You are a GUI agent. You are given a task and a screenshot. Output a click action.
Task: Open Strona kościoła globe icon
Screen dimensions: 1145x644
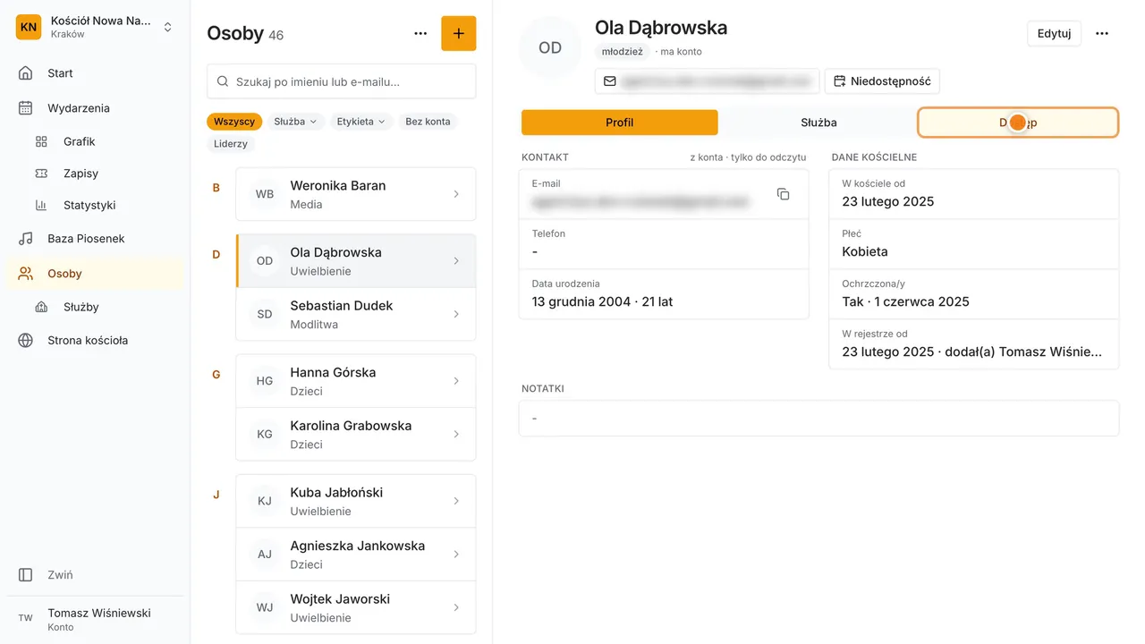click(x=26, y=341)
